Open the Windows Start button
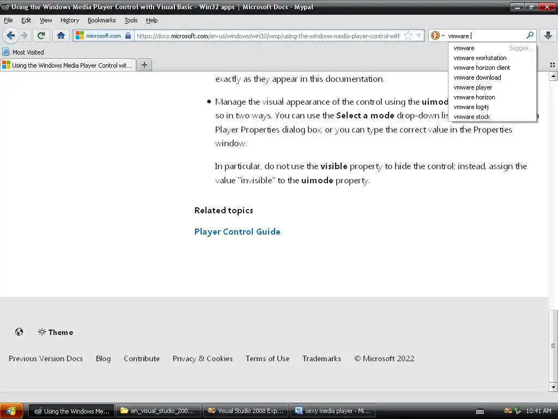The image size is (558, 419). click(x=11, y=411)
